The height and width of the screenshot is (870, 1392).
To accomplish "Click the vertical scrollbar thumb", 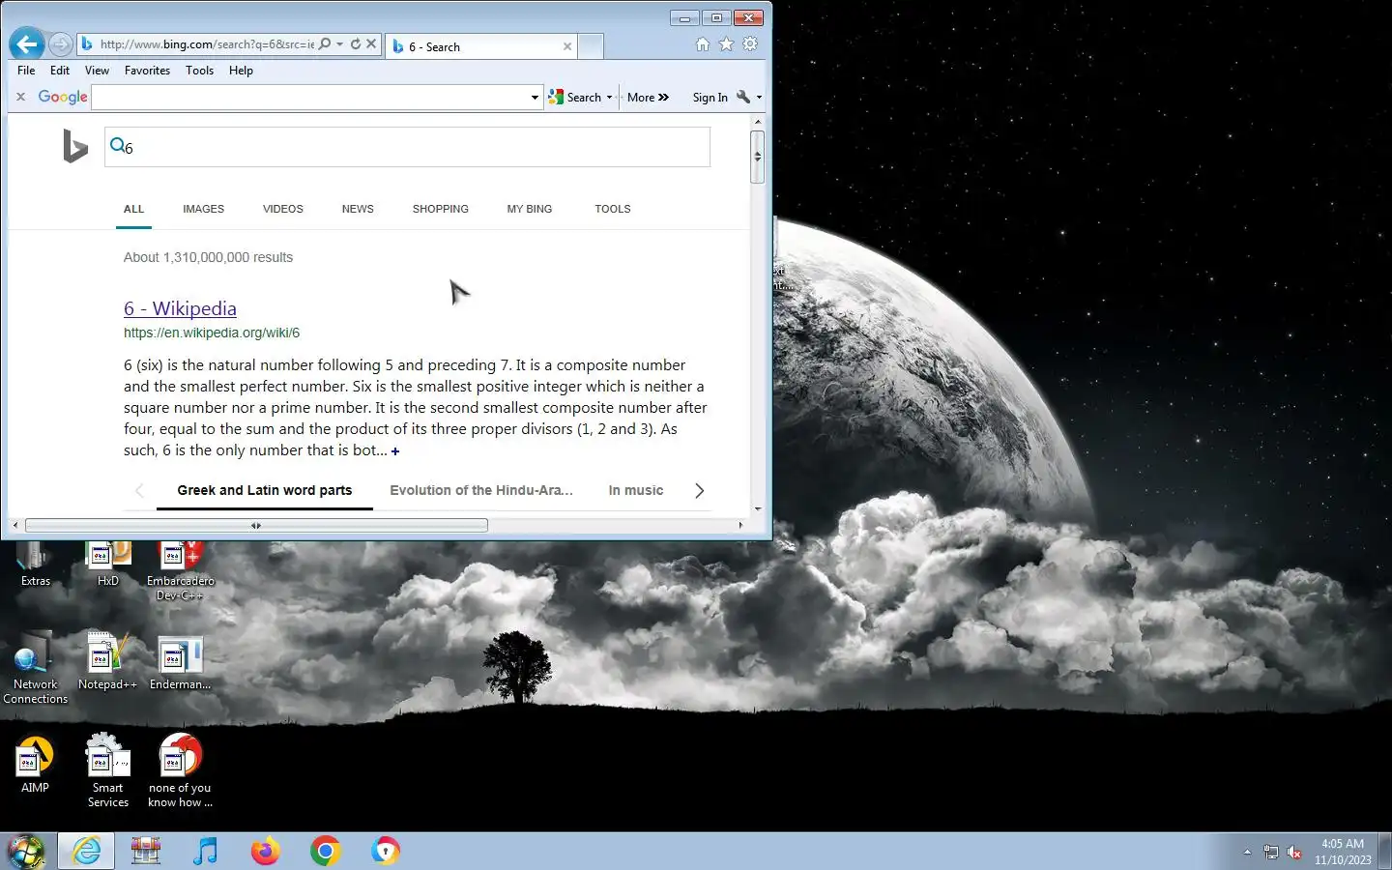I will pos(757,157).
